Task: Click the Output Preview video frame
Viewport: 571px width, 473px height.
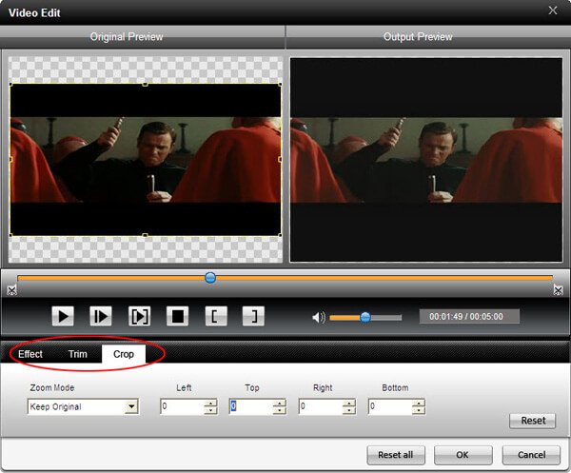Action: click(x=426, y=160)
